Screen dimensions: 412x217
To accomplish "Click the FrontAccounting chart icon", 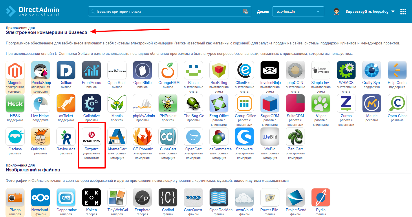I will click(x=91, y=70).
